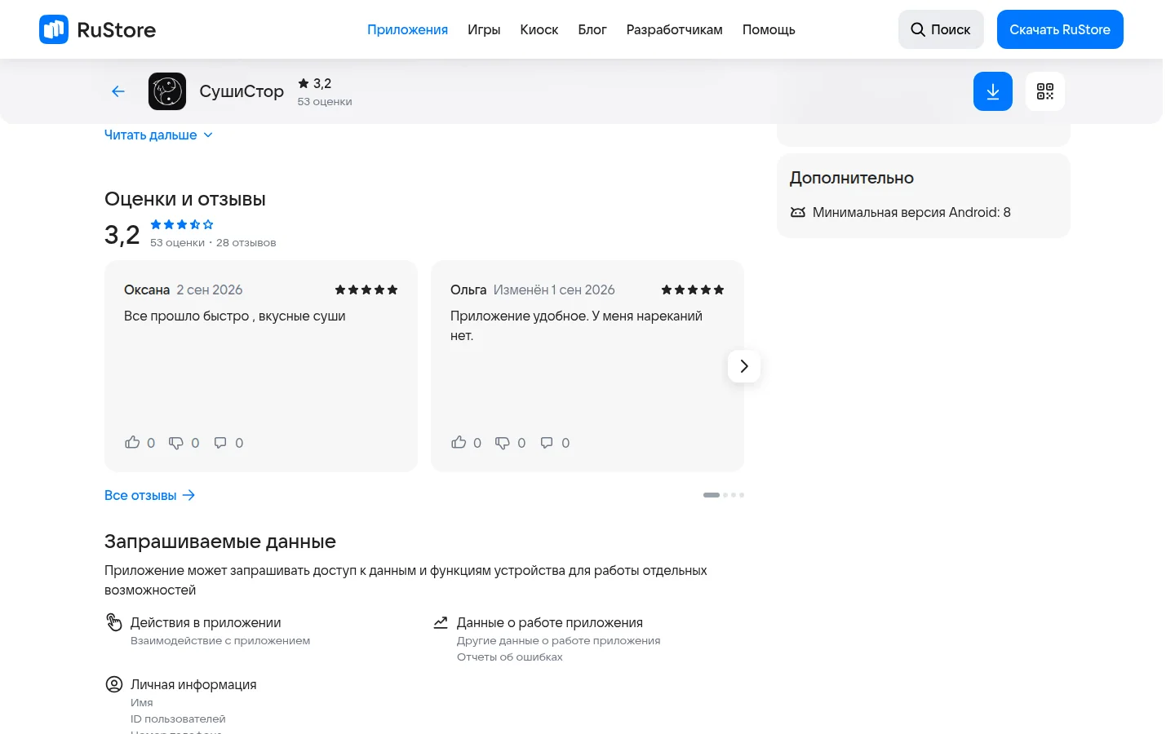Click the СушиСтор app icon
This screenshot has width=1175, height=734.
click(x=167, y=91)
